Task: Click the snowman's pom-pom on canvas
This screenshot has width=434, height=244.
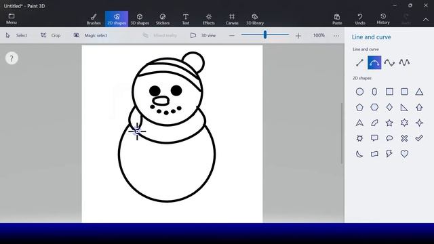Action: tap(193, 62)
